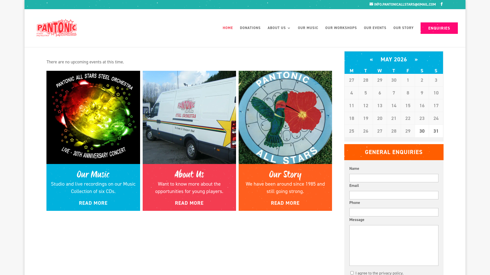Click calendar day 15
Viewport: 490px width, 275px height.
408,106
